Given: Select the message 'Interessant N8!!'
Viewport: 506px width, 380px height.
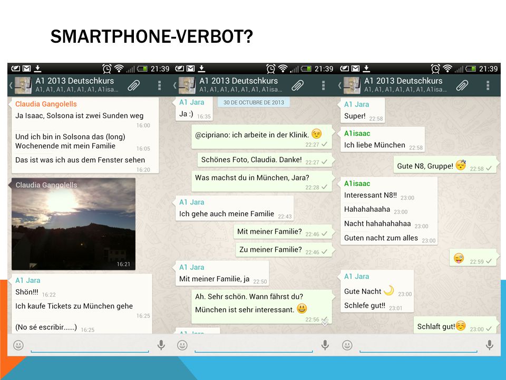Looking at the screenshot, I should coord(371,195).
